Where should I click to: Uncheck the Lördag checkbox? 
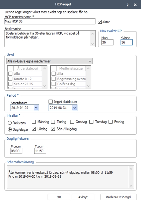click(34, 129)
